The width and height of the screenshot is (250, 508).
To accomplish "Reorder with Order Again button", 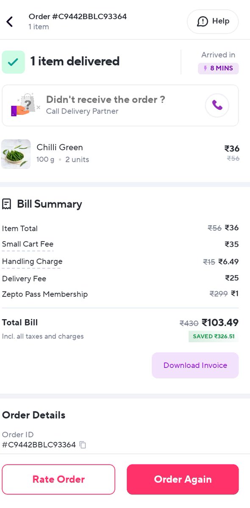I will (x=183, y=479).
